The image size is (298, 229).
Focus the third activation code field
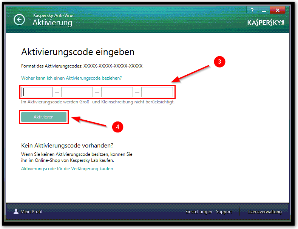click(117, 92)
